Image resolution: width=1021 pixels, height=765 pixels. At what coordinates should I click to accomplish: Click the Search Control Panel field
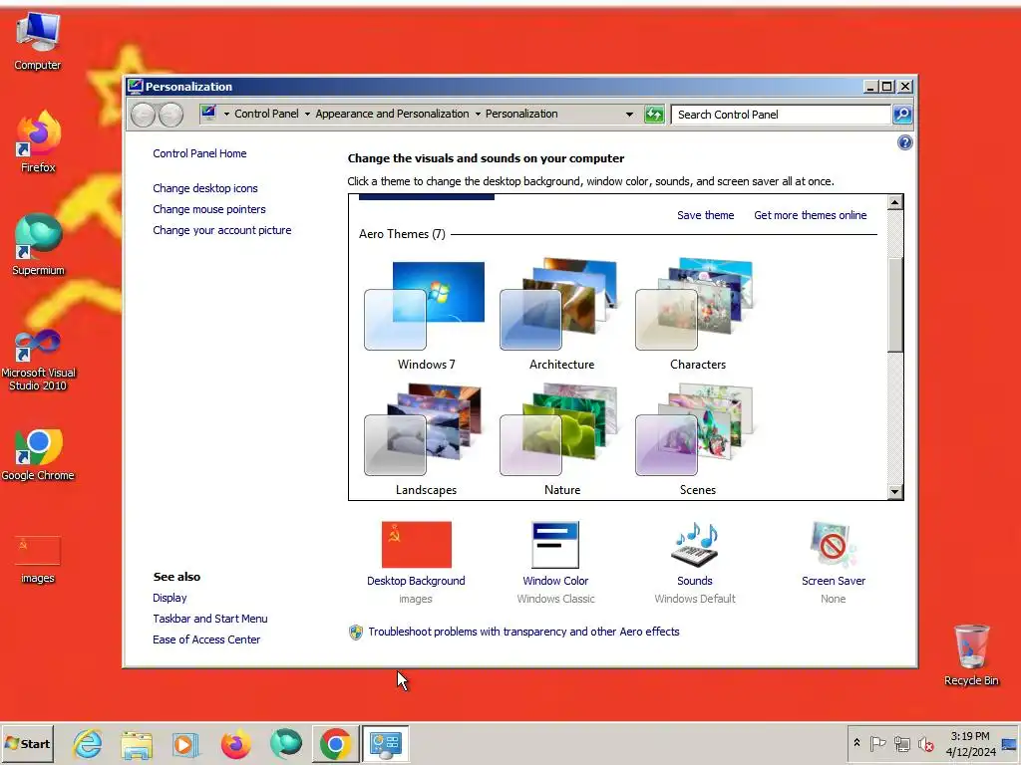pyautogui.click(x=781, y=115)
